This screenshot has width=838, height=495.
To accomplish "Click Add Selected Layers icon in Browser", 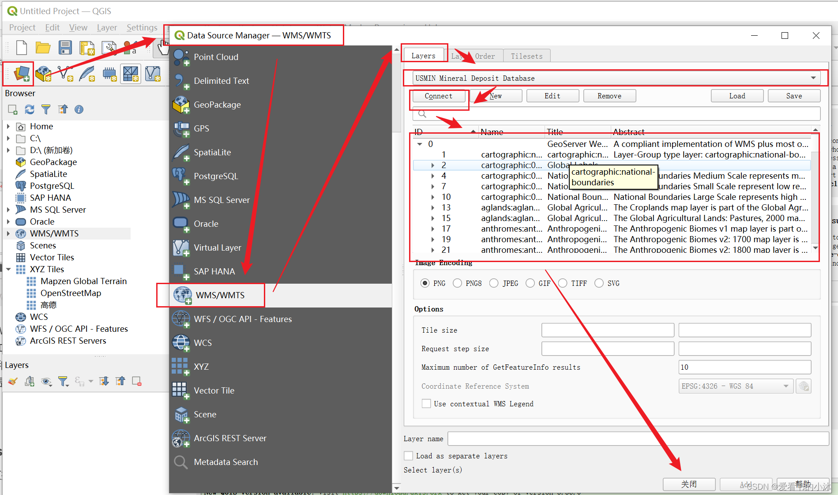I will click(13, 109).
